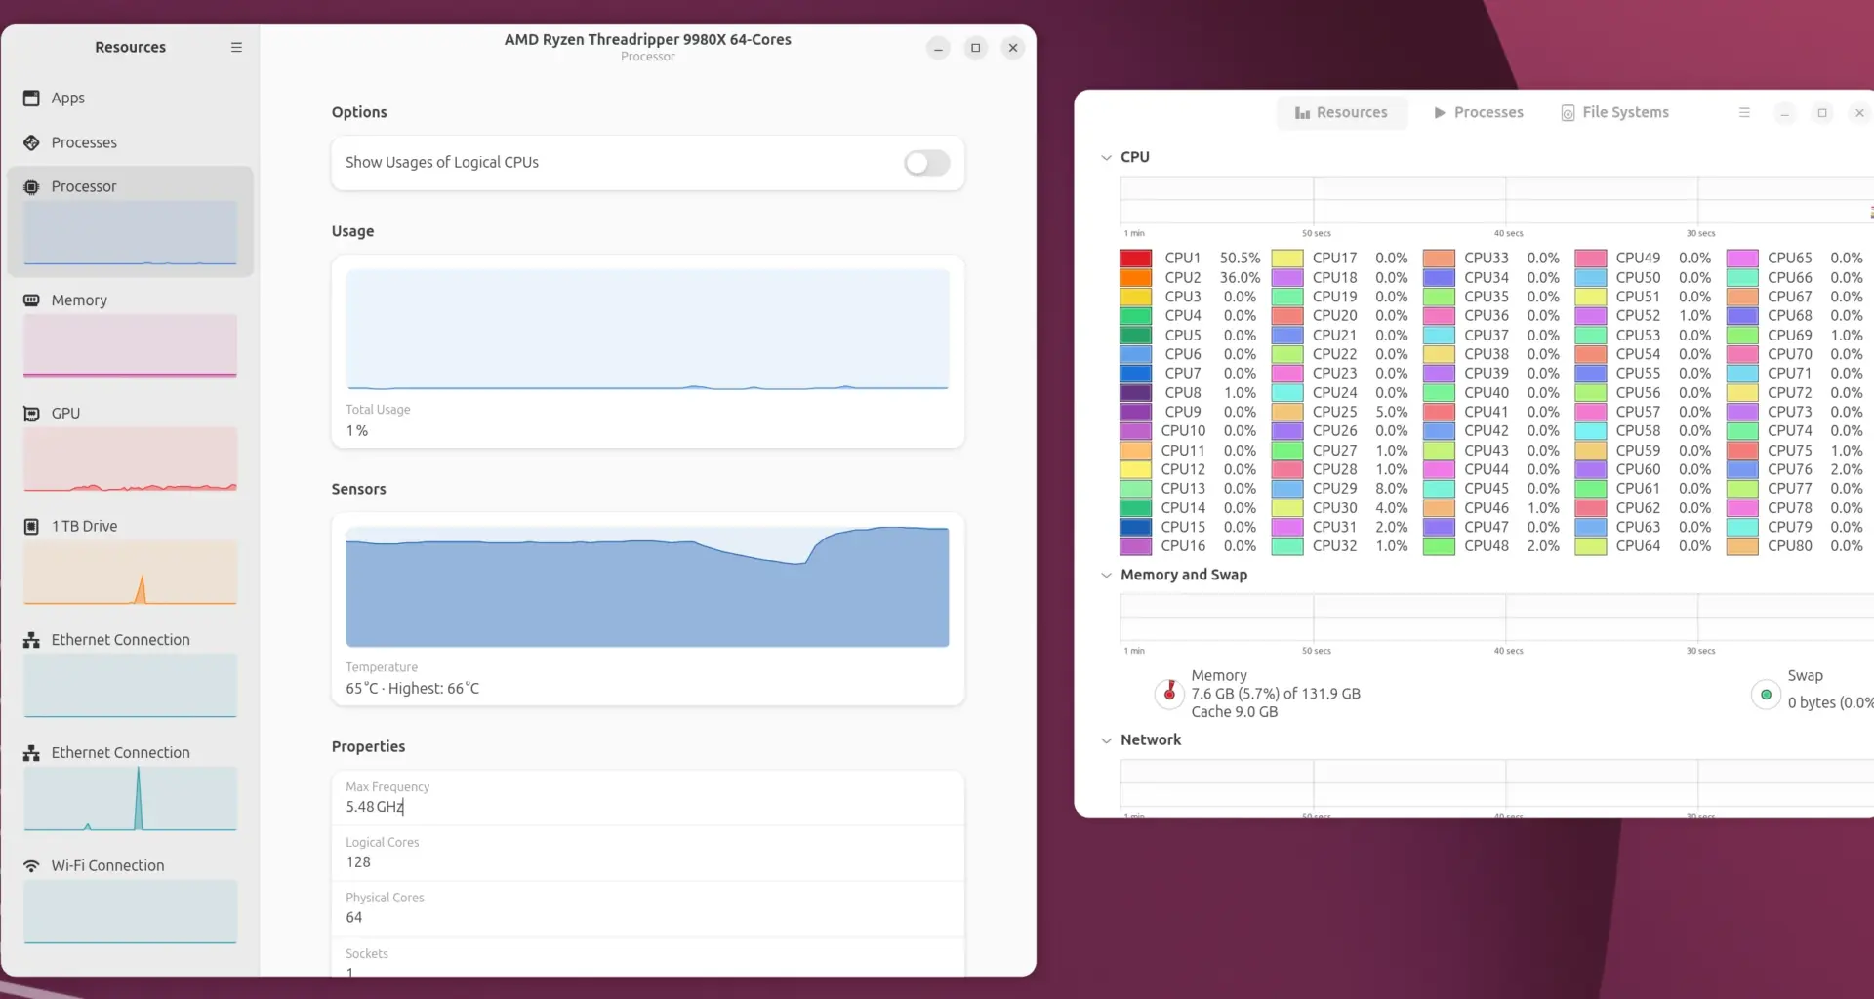Click the red CPU1 color swatch
The width and height of the screenshot is (1874, 999).
[1135, 259]
